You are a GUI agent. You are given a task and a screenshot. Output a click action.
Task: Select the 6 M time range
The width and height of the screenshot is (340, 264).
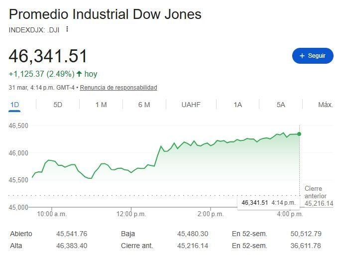coord(144,105)
